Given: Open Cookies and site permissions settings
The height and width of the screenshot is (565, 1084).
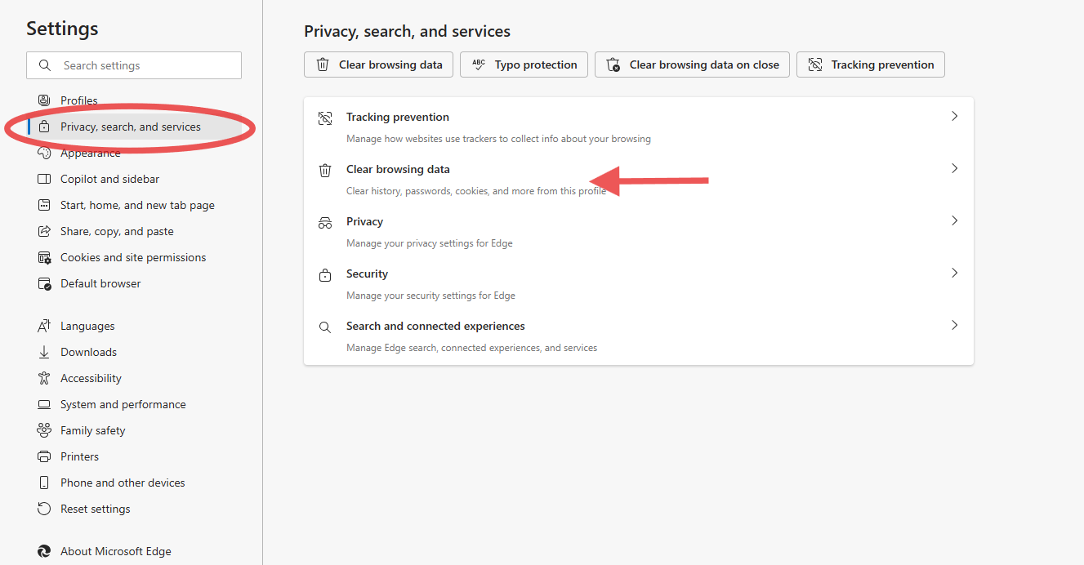Looking at the screenshot, I should coord(133,257).
